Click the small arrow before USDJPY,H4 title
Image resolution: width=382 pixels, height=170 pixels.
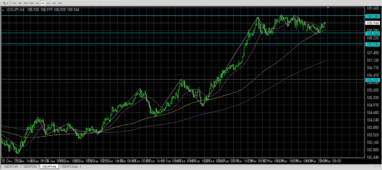coord(3,10)
